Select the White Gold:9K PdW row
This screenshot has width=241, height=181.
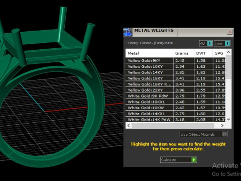[176, 96]
